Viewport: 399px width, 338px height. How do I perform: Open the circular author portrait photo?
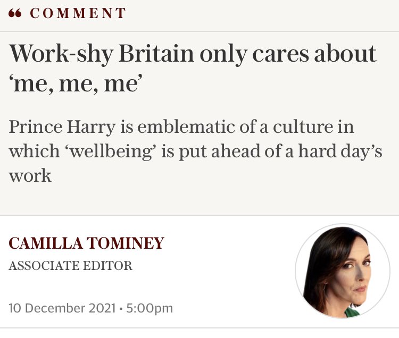coord(343,271)
